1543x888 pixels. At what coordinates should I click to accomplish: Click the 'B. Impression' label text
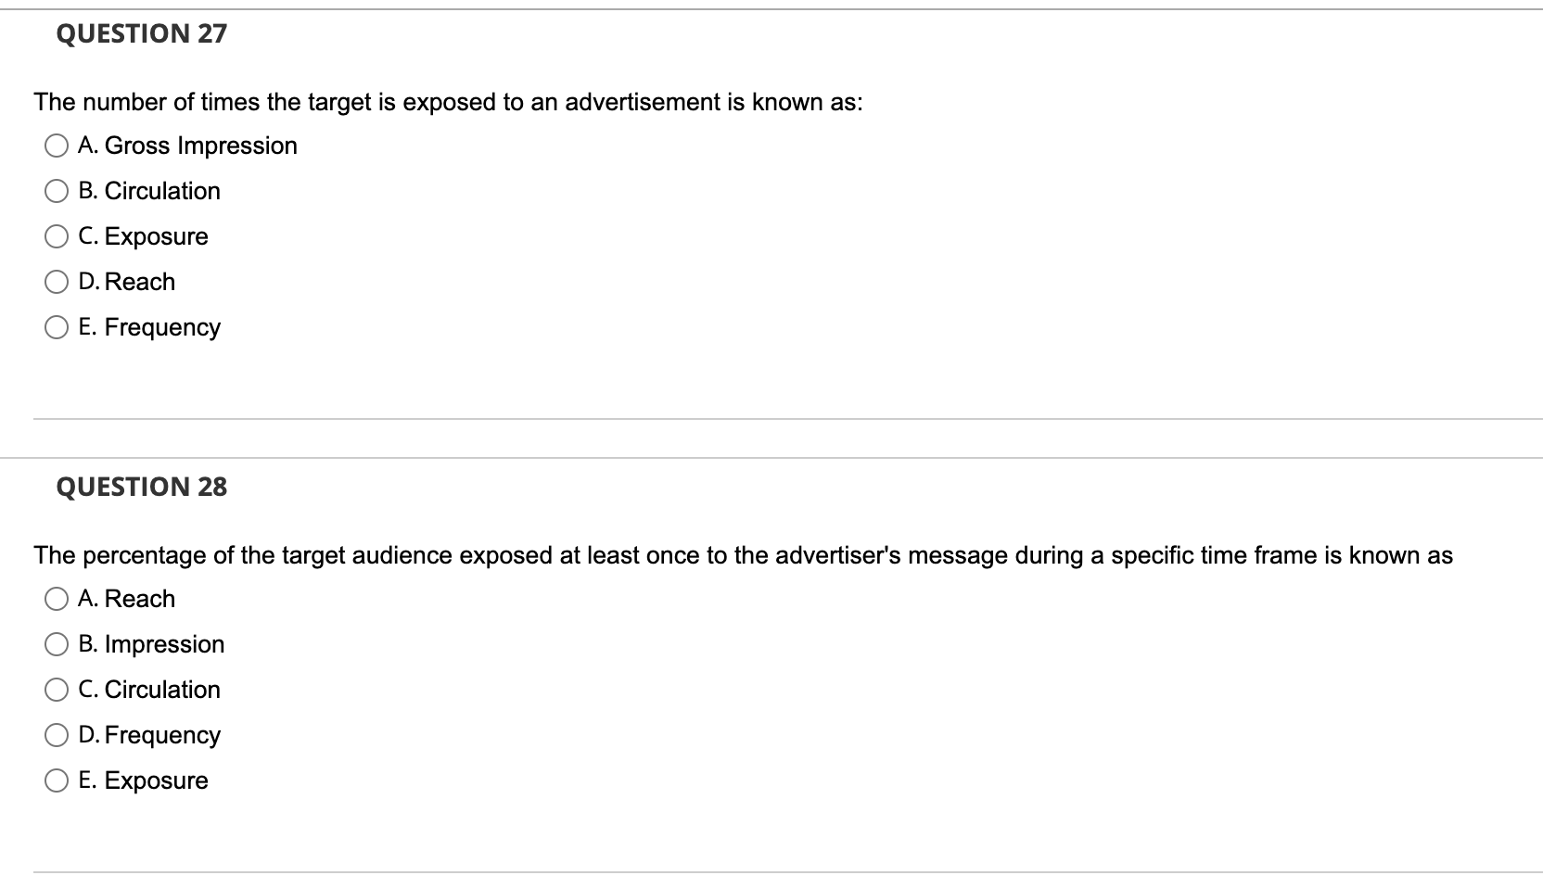pos(152,644)
